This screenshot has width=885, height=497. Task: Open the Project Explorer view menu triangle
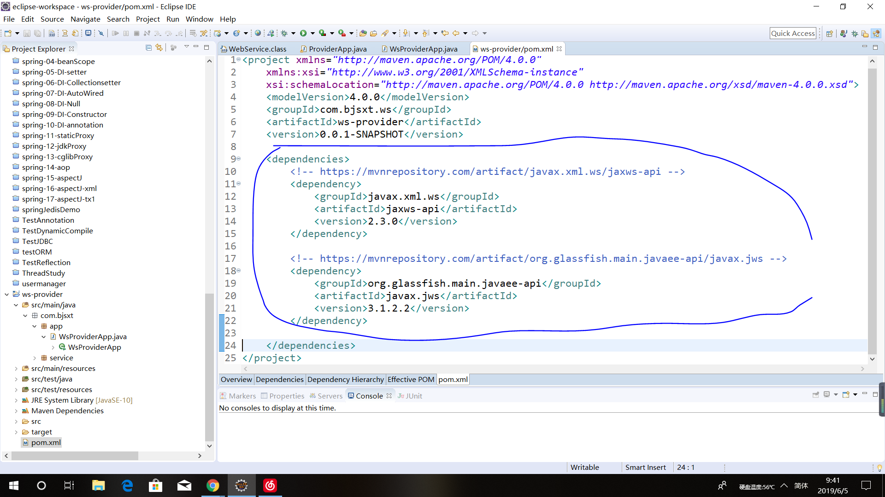pos(187,47)
